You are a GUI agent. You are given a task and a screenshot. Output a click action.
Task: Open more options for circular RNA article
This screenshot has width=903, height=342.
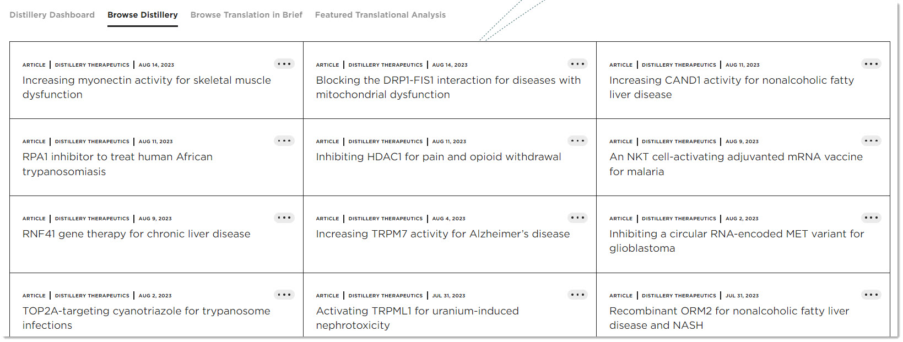coord(871,218)
